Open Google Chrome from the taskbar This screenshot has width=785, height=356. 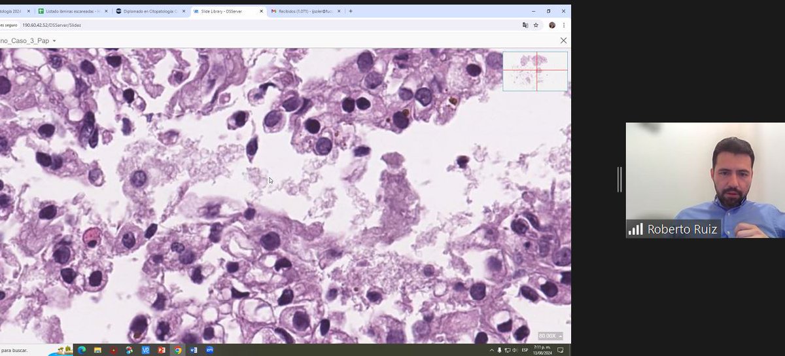(177, 350)
